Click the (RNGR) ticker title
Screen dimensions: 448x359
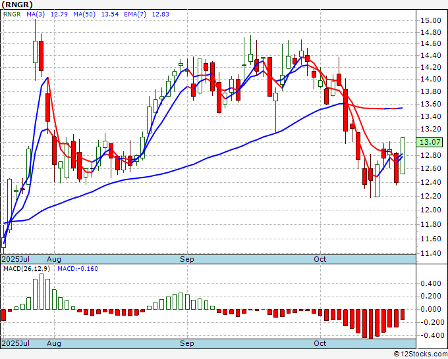(x=16, y=4)
